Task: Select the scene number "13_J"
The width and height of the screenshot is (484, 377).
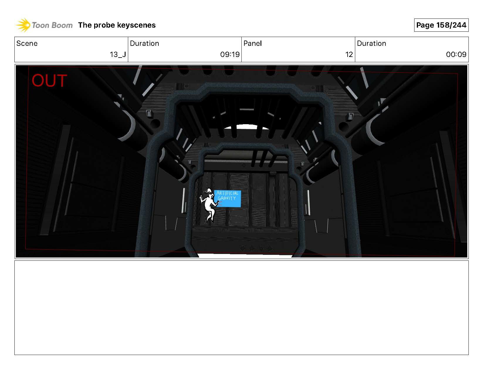Action: tap(118, 54)
